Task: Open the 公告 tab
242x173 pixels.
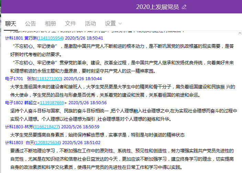Action: [31, 23]
